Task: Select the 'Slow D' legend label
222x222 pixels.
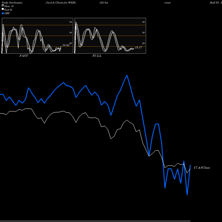Action: 9,6
